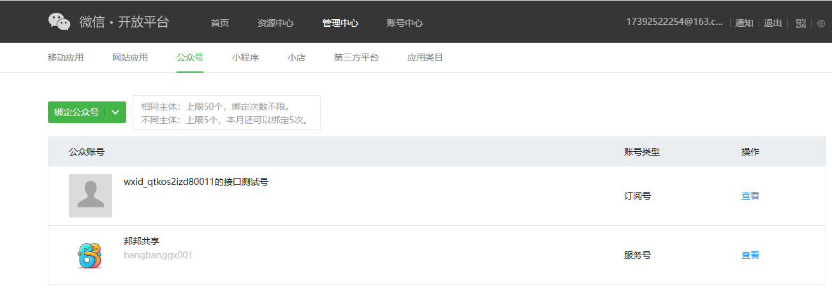
Task: Click the bangbanggx001 account ID
Action: click(x=158, y=255)
